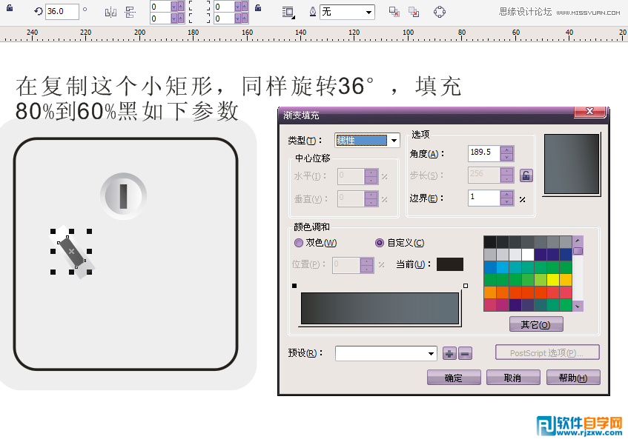Image resolution: width=628 pixels, height=442 pixels.
Task: Click the 其它 button to choose more colors
Action: 535,324
